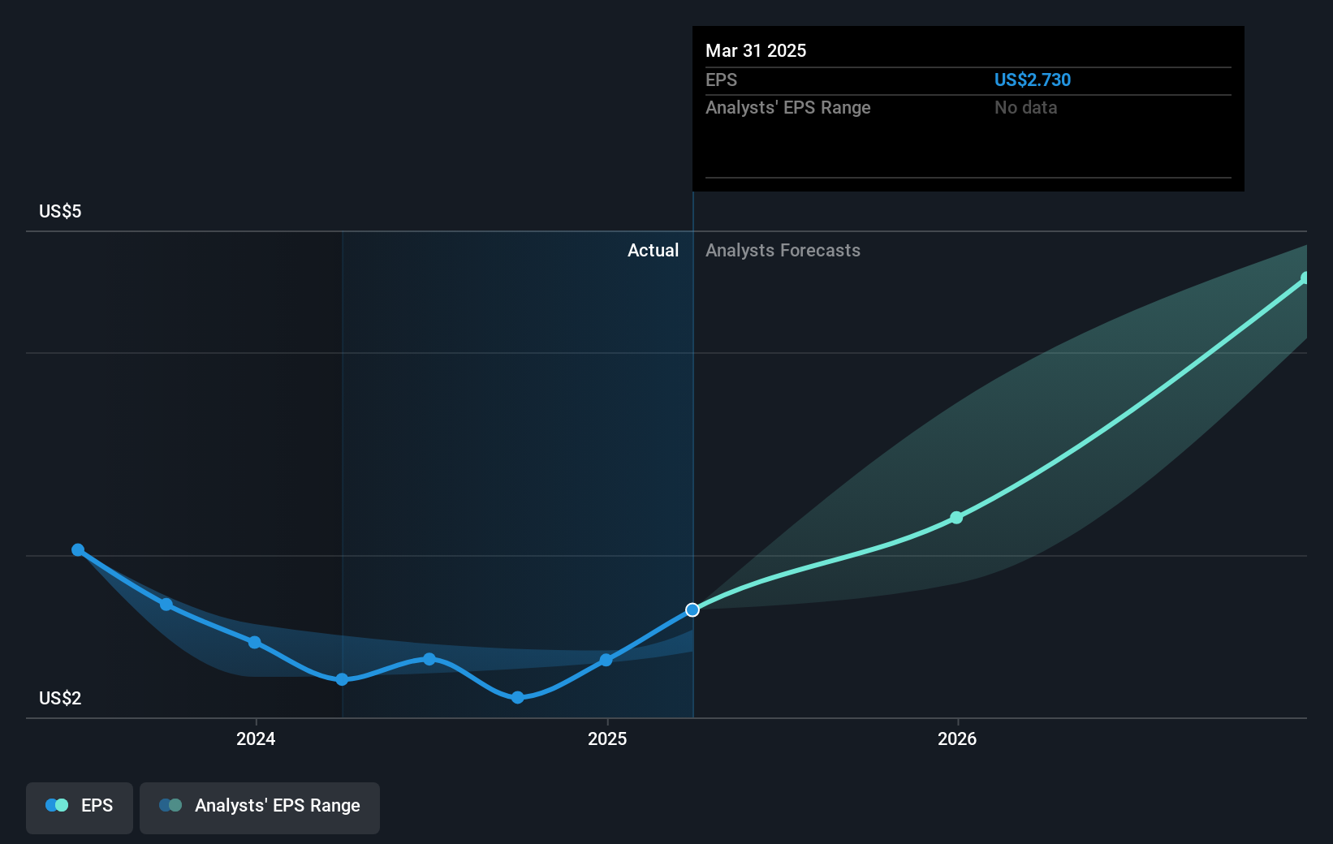Click the mid-2024 local peak data point
Screen dimensions: 1333x844
[x=428, y=659]
